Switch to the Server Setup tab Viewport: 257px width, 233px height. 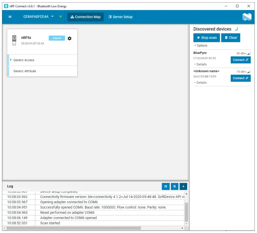[121, 17]
